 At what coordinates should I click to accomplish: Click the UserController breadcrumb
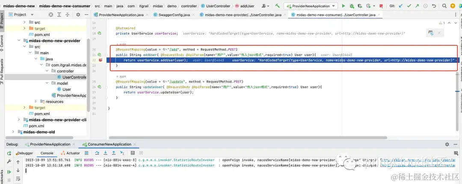pos(216,6)
